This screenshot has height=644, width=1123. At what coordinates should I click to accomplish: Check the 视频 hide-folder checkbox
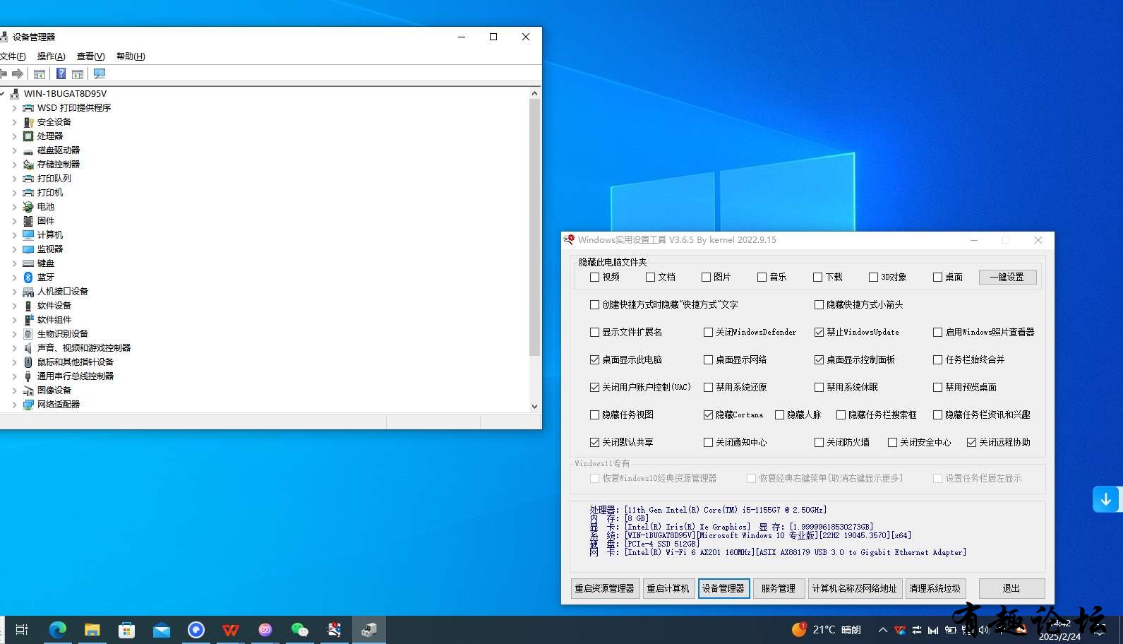tap(594, 277)
